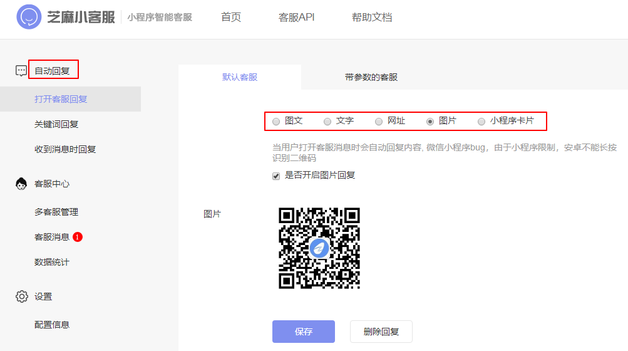Open 数据统计 in the sidebar

[x=52, y=262]
